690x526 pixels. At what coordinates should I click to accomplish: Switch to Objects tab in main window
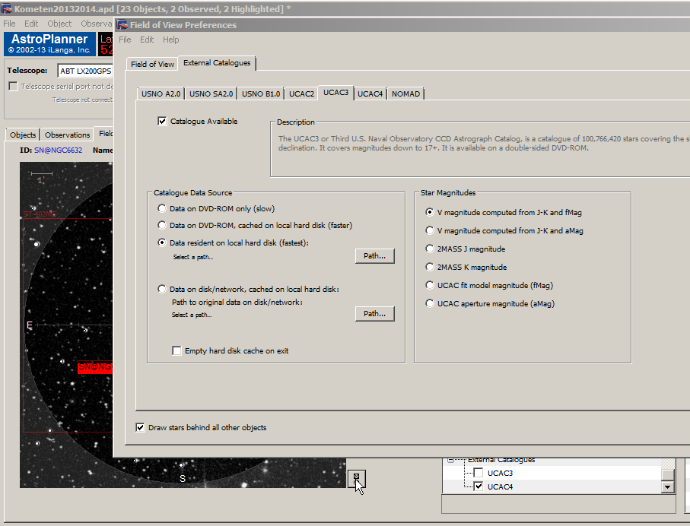pyautogui.click(x=23, y=135)
